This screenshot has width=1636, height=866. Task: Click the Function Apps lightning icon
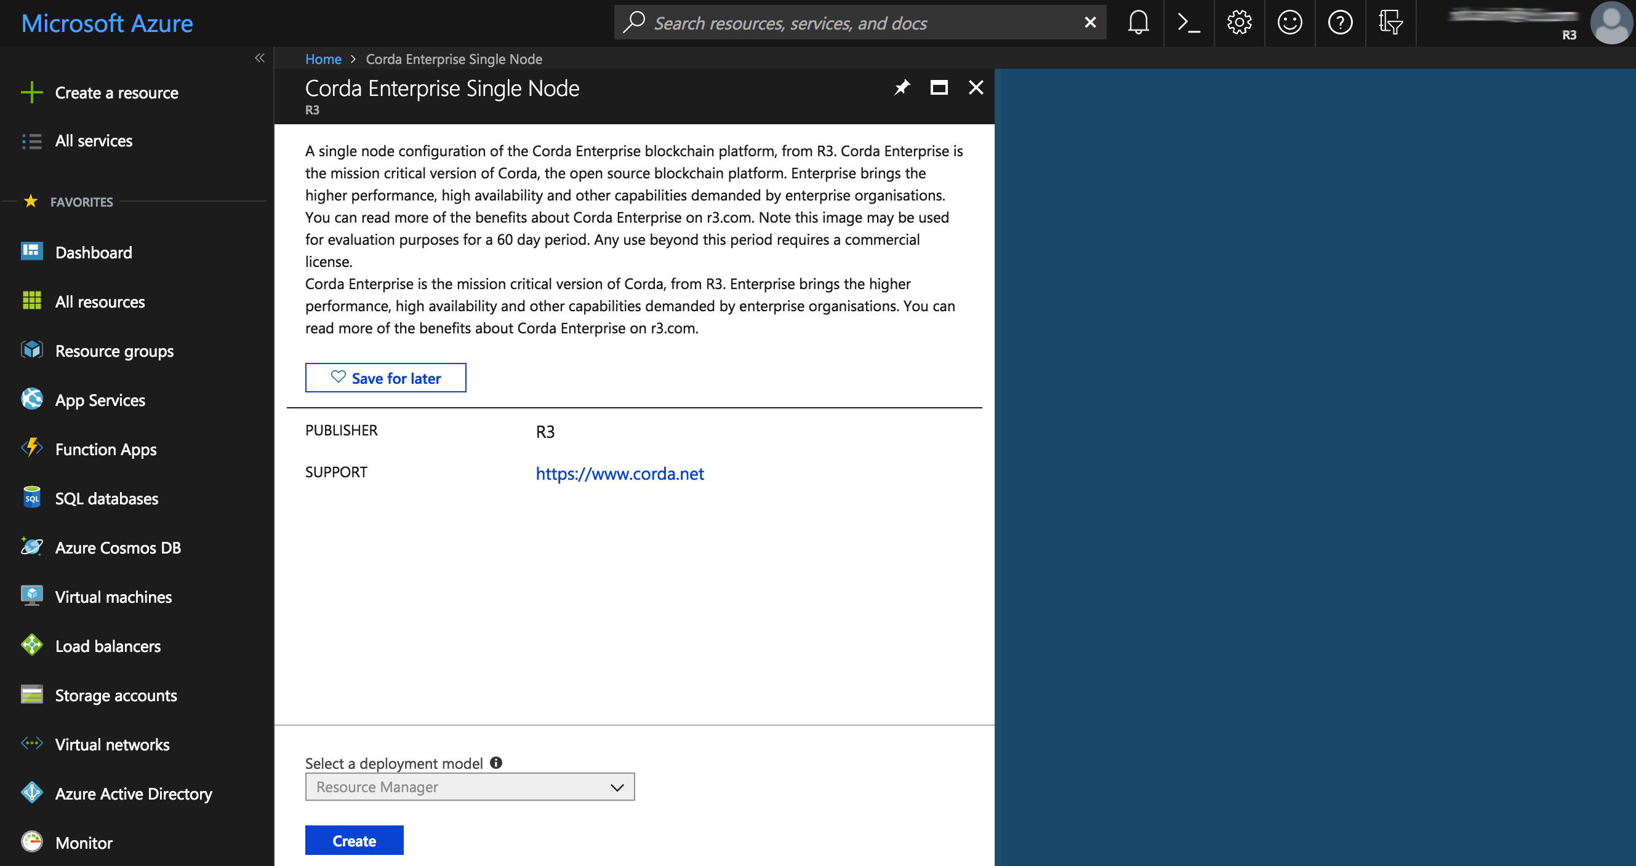(x=32, y=448)
